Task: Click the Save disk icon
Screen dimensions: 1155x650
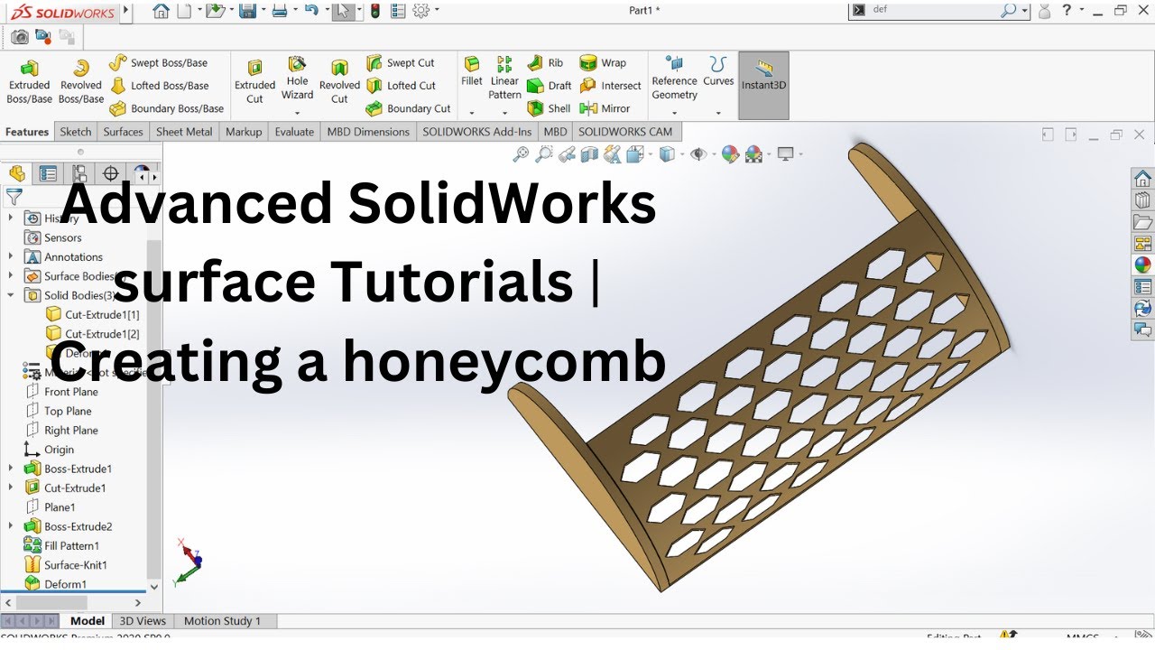Action: coord(246,11)
